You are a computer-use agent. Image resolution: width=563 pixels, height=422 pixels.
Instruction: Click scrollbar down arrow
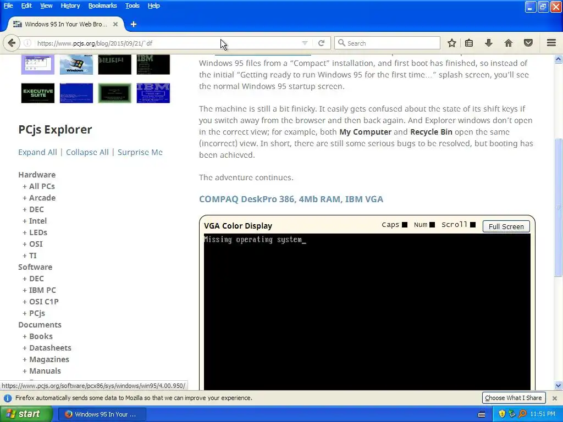coord(559,386)
